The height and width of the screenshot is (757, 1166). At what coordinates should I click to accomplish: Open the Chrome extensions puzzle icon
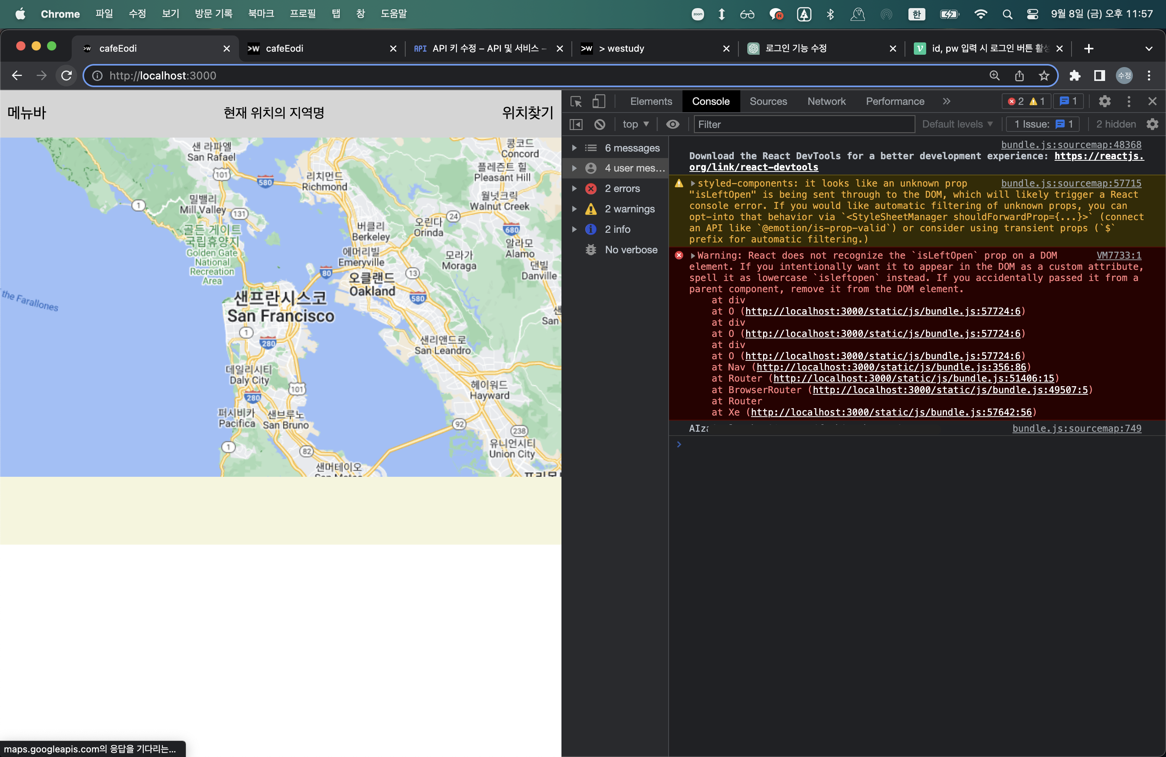click(x=1075, y=76)
